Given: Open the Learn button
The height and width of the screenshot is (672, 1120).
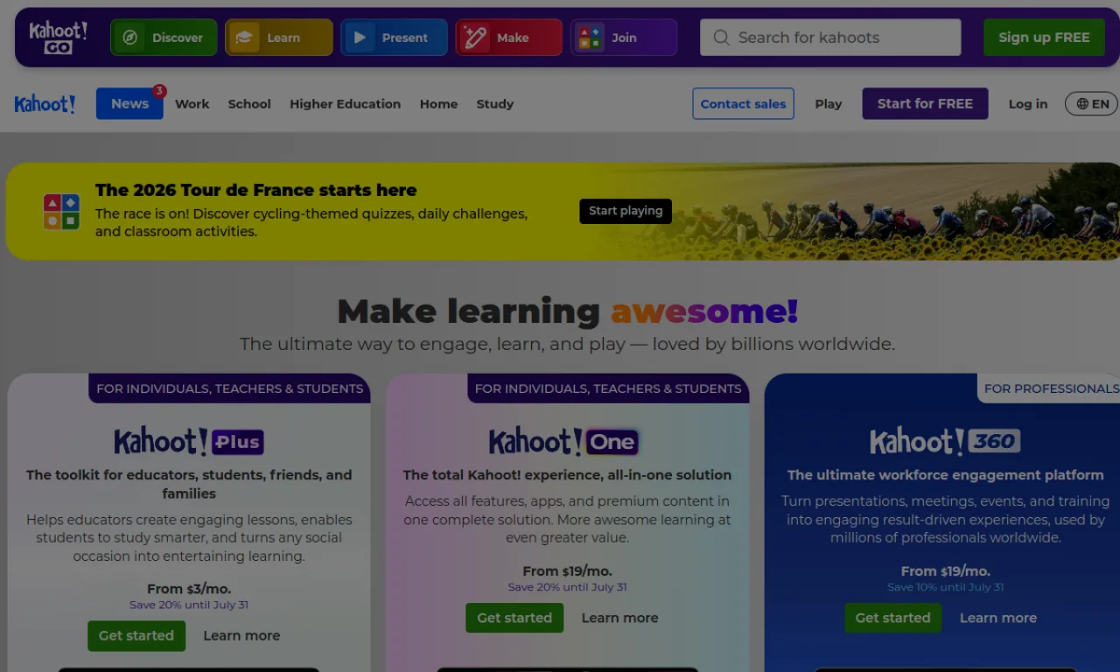Looking at the screenshot, I should [279, 38].
